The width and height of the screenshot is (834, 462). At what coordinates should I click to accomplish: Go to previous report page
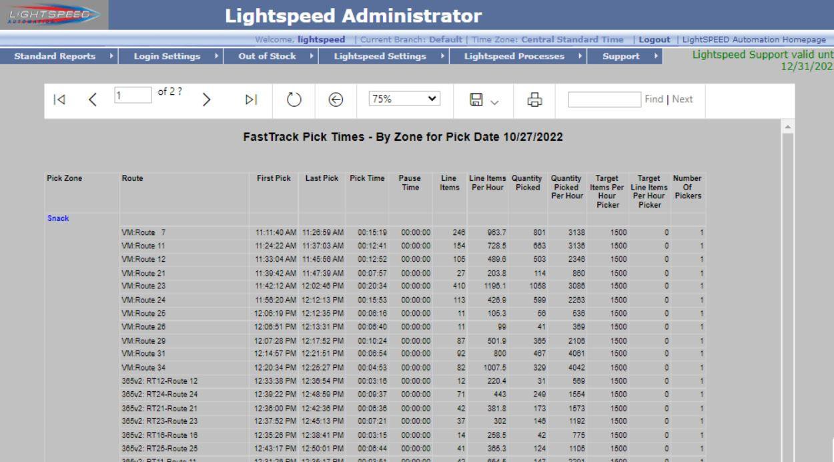(93, 99)
